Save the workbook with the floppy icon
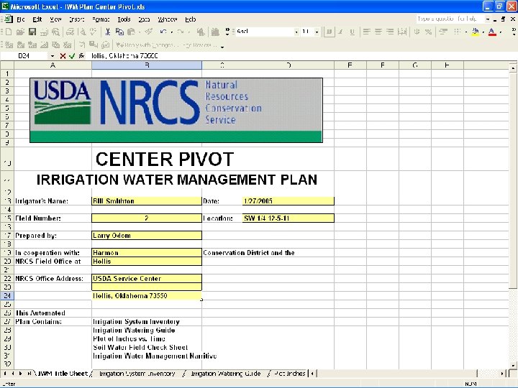The height and width of the screenshot is (388, 518). click(32, 32)
